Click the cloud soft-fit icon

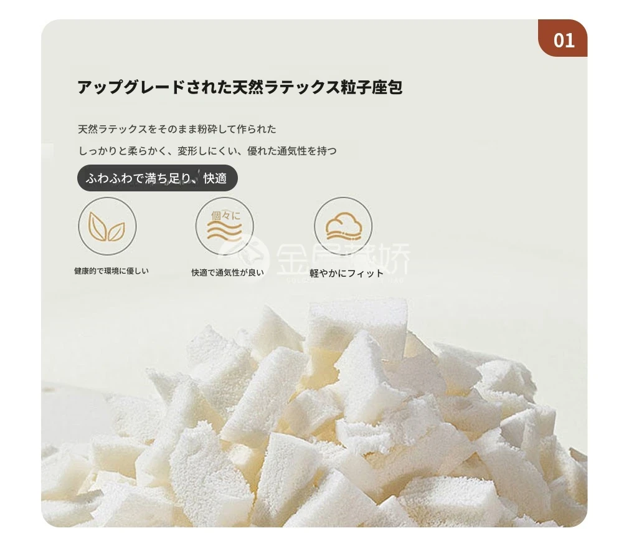click(x=343, y=226)
